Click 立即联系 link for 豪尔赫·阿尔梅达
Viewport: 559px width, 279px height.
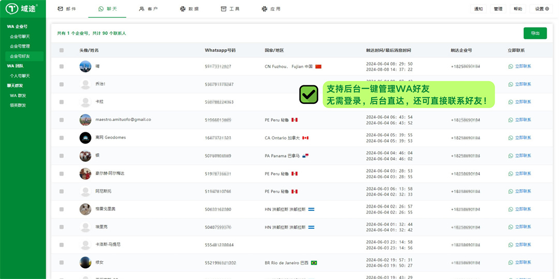(520, 174)
